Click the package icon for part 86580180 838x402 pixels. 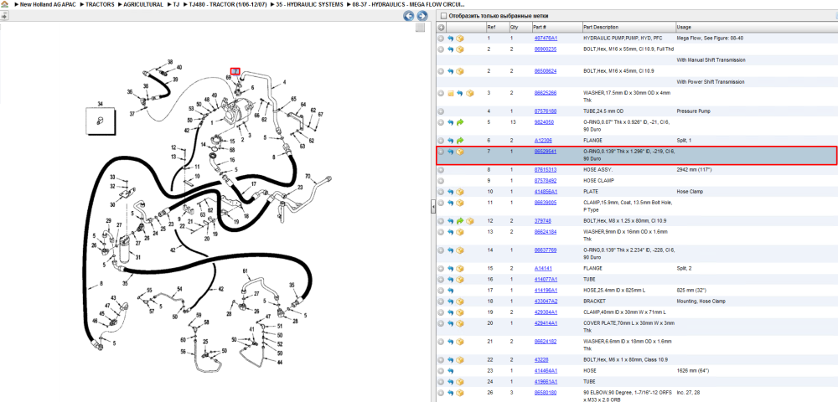coord(459,393)
